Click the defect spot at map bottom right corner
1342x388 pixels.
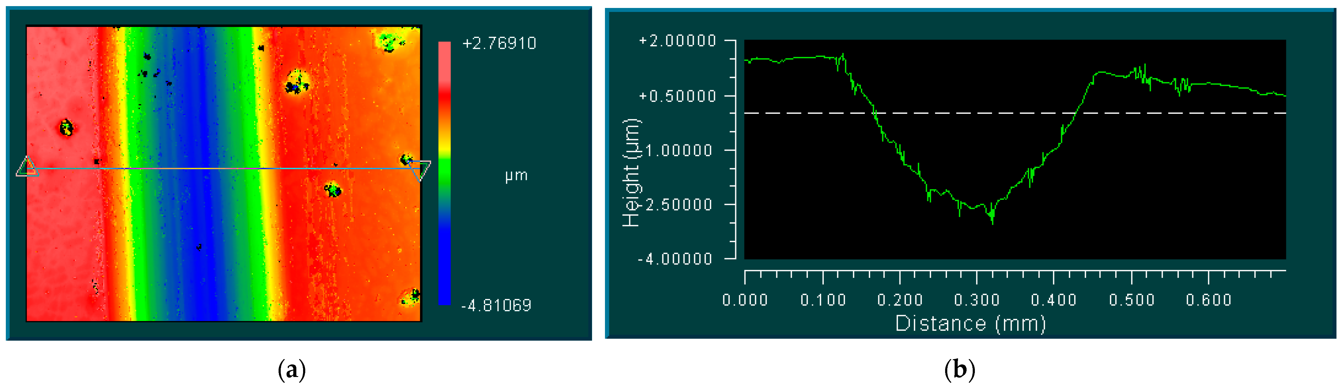click(x=412, y=297)
